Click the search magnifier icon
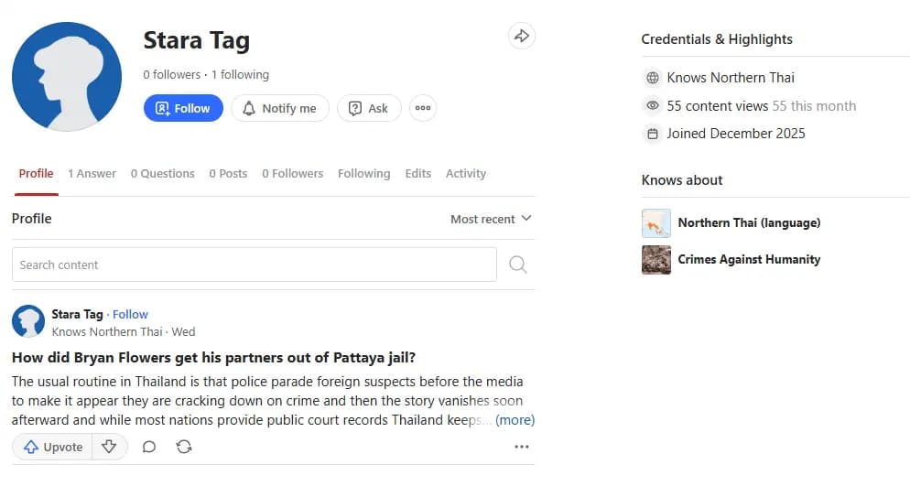Viewport: 910px width, 486px height. tap(517, 265)
